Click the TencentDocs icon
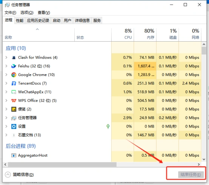 pos(14,83)
